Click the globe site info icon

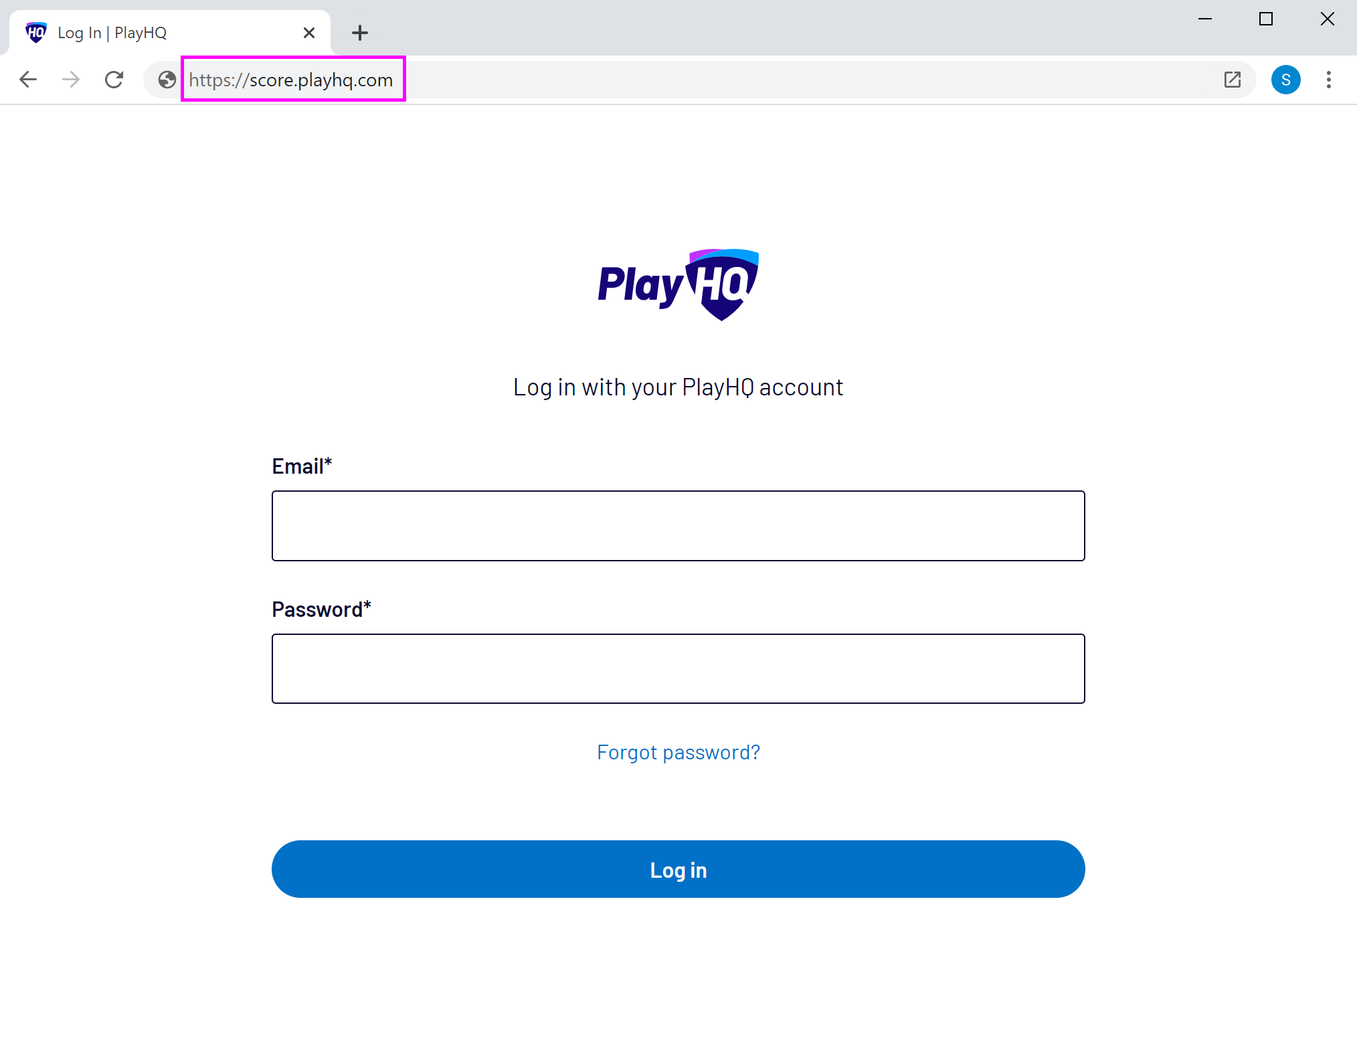click(167, 80)
